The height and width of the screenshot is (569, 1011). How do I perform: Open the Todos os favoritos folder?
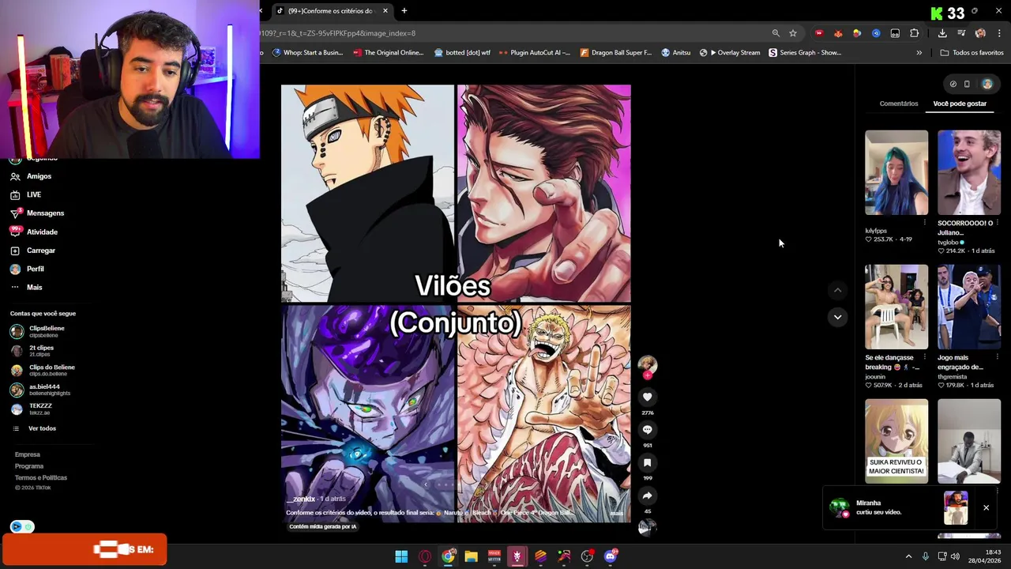click(x=972, y=53)
